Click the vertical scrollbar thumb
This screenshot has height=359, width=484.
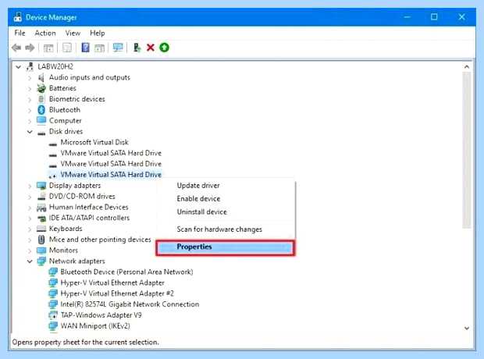coord(467,150)
